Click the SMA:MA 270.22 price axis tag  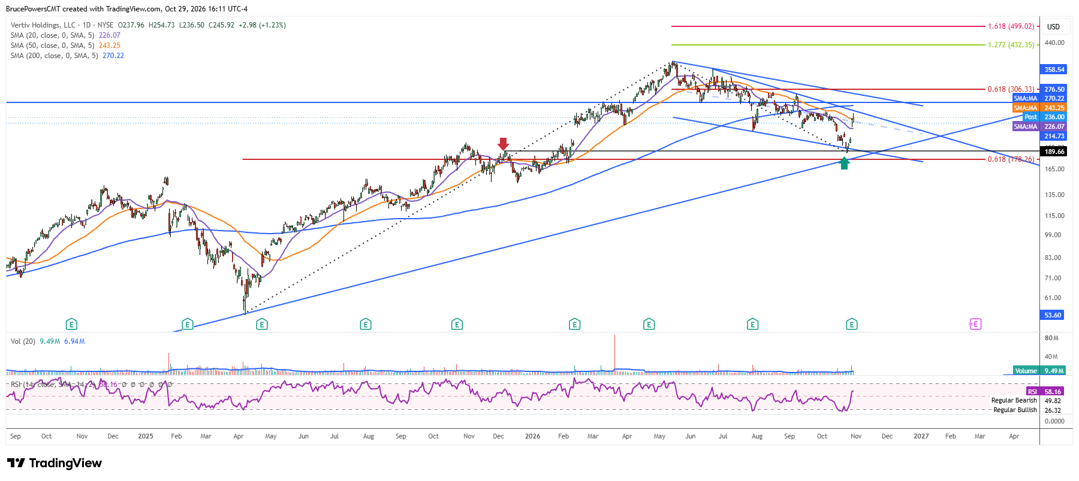(1039, 98)
